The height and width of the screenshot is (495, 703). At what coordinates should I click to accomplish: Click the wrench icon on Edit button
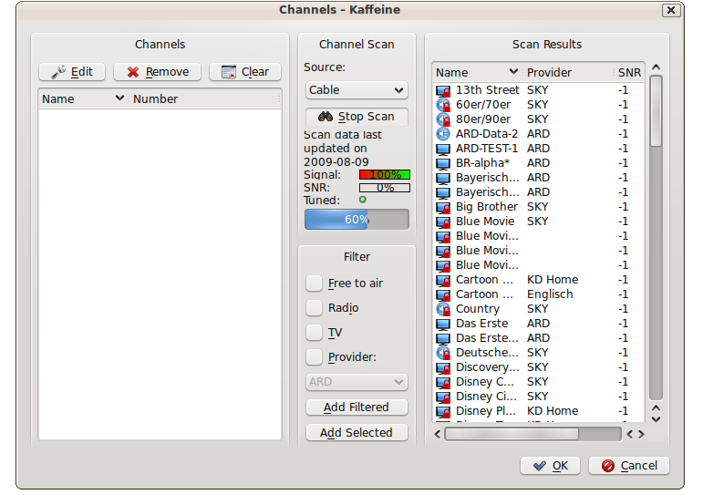coord(58,72)
